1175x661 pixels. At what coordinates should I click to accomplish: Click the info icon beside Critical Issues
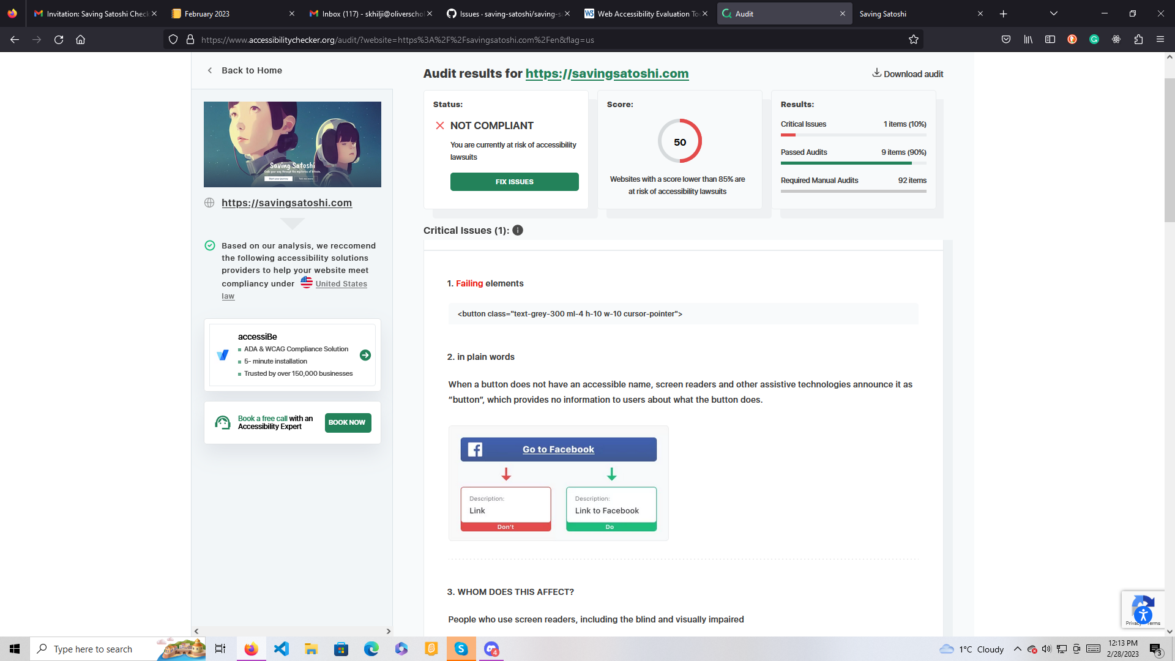click(517, 231)
